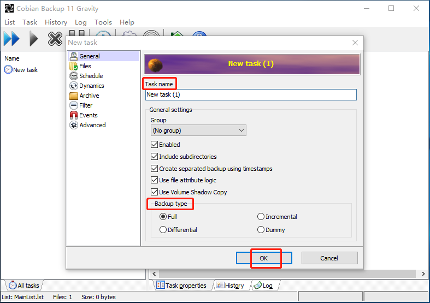The image size is (430, 303).
Task: Run selected task with play icon
Action: [34, 39]
